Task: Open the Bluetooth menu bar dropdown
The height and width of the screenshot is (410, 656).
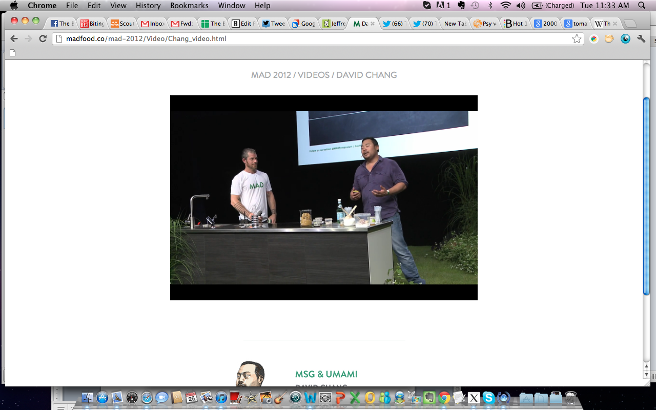Action: [x=490, y=6]
